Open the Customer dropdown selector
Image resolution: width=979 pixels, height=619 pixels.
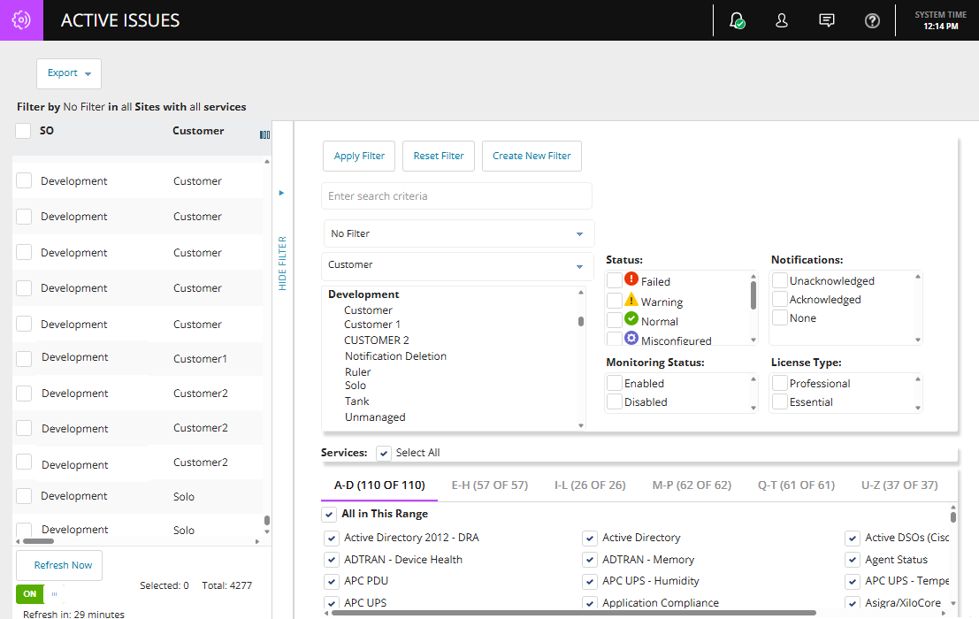point(456,265)
